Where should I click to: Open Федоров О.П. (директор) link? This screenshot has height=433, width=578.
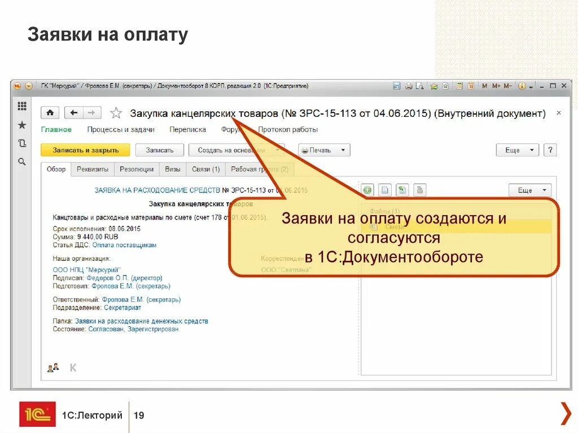[124, 278]
